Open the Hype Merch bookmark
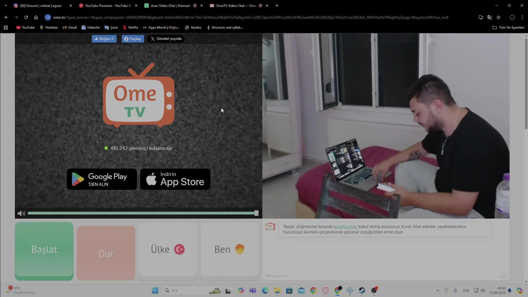This screenshot has width=528, height=297. (x=161, y=28)
